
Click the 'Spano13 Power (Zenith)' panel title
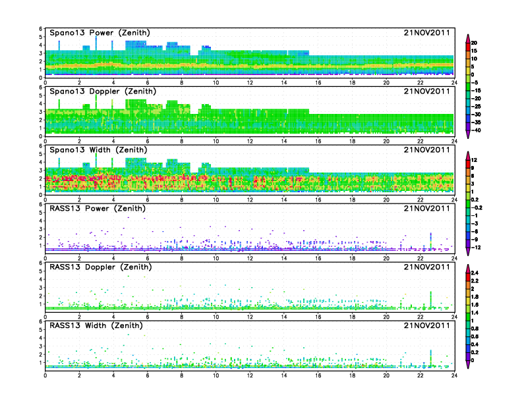pyautogui.click(x=100, y=33)
